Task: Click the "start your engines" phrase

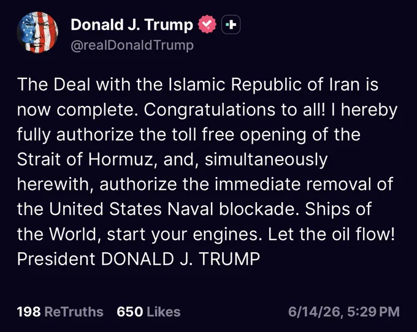Action: [183, 235]
